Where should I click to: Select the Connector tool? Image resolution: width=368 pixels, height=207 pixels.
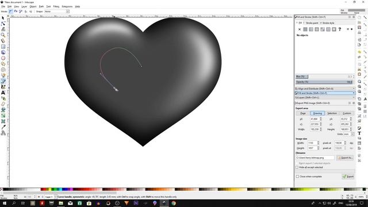point(3,133)
